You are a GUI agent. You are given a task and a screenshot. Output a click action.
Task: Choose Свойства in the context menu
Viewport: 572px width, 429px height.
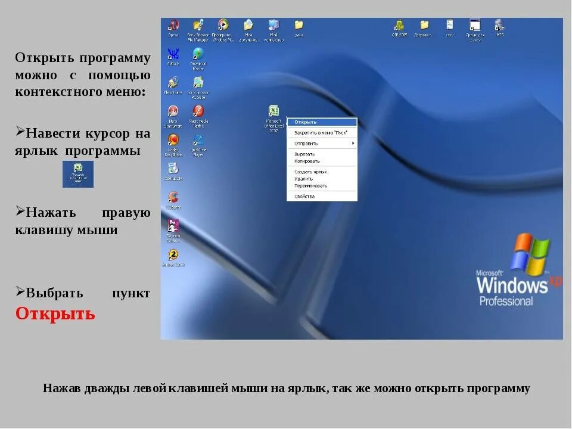pyautogui.click(x=322, y=196)
